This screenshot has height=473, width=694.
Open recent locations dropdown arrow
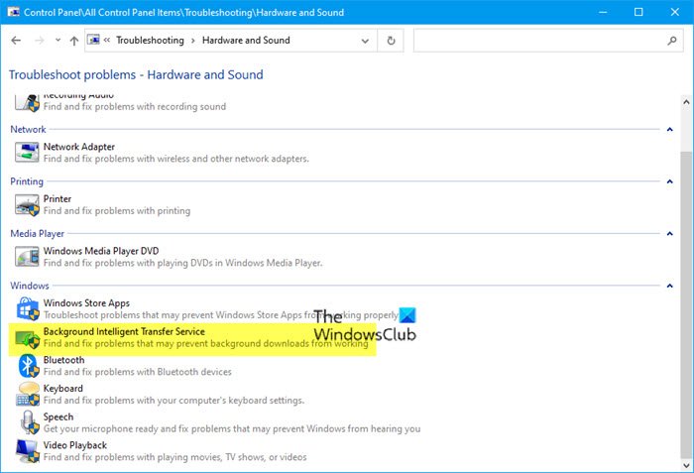58,41
